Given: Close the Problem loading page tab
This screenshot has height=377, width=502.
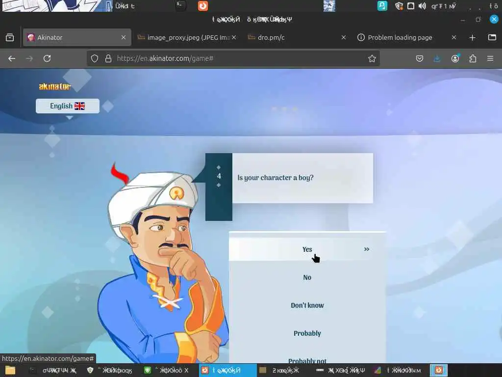Looking at the screenshot, I should coord(454,37).
